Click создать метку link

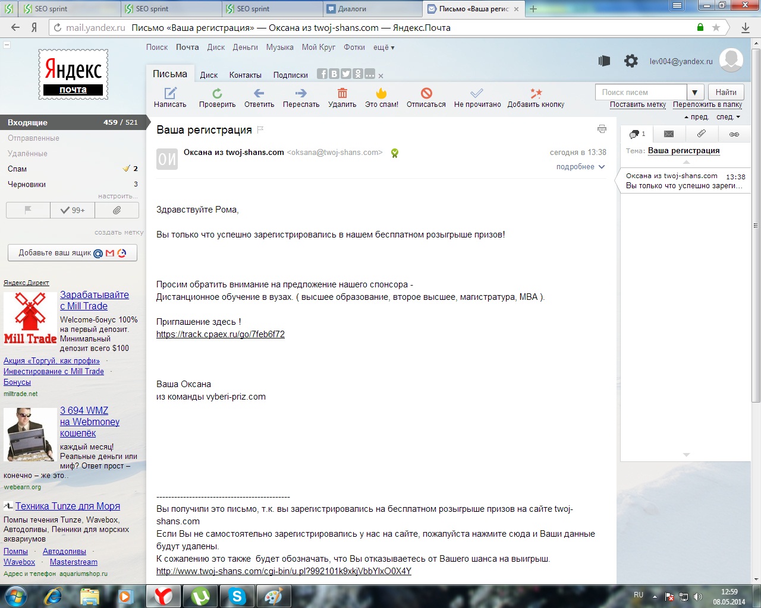[x=119, y=232]
